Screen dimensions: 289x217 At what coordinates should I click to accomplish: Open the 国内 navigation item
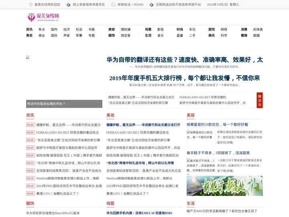(54, 29)
